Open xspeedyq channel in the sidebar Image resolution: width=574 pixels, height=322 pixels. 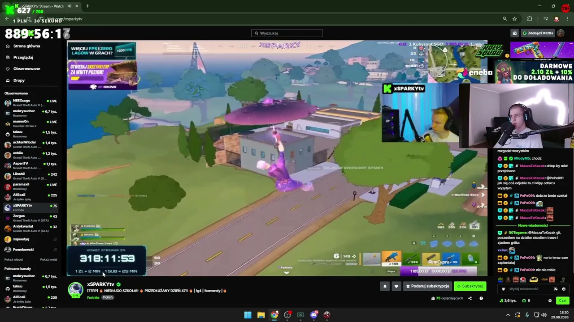click(30, 239)
